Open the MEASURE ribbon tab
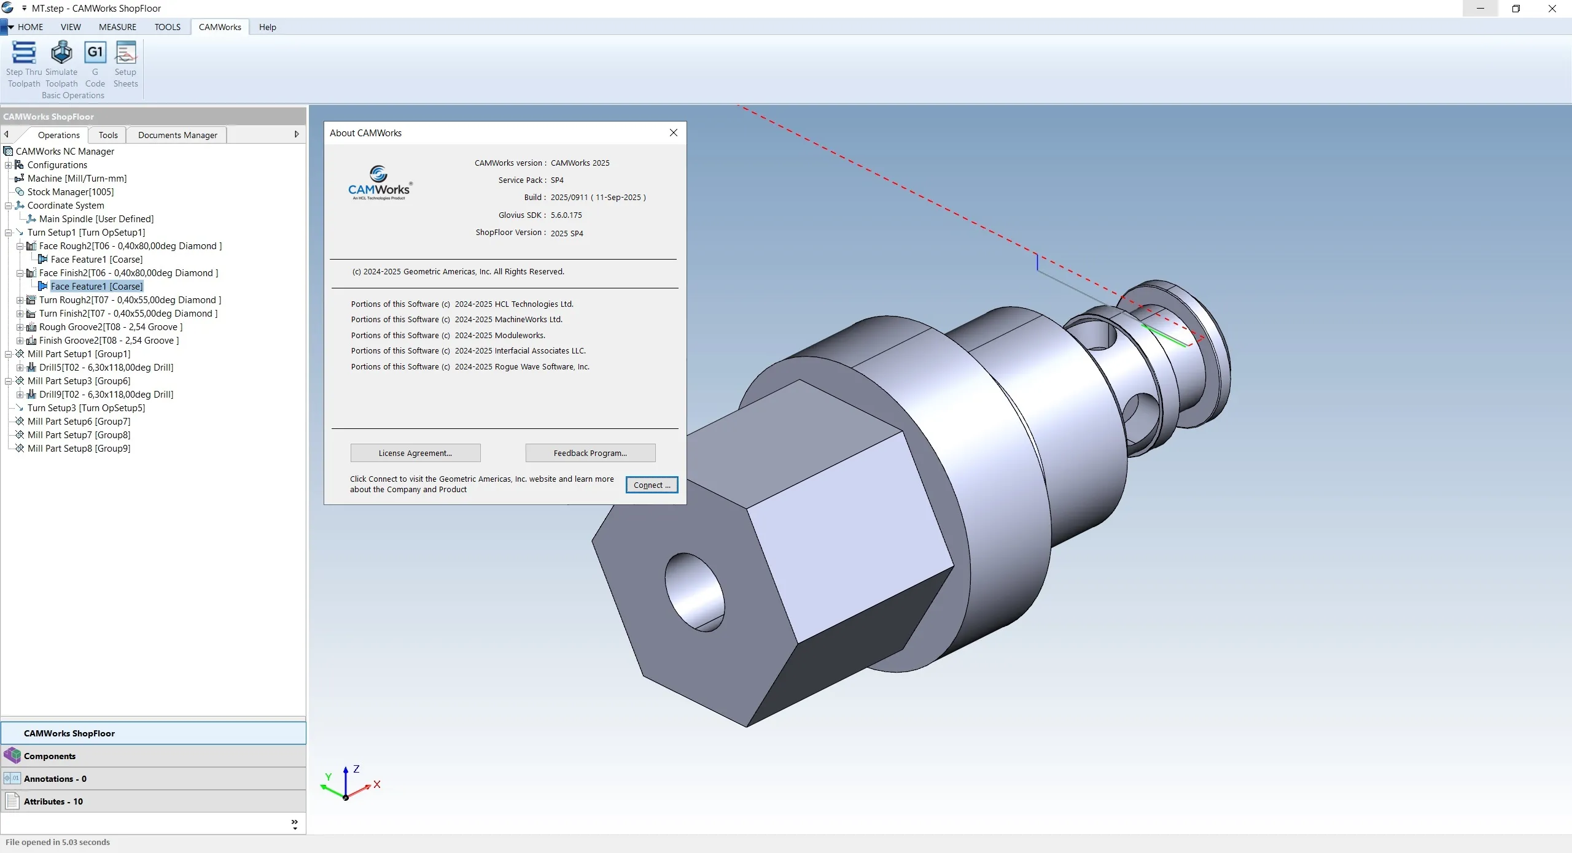 (x=117, y=27)
